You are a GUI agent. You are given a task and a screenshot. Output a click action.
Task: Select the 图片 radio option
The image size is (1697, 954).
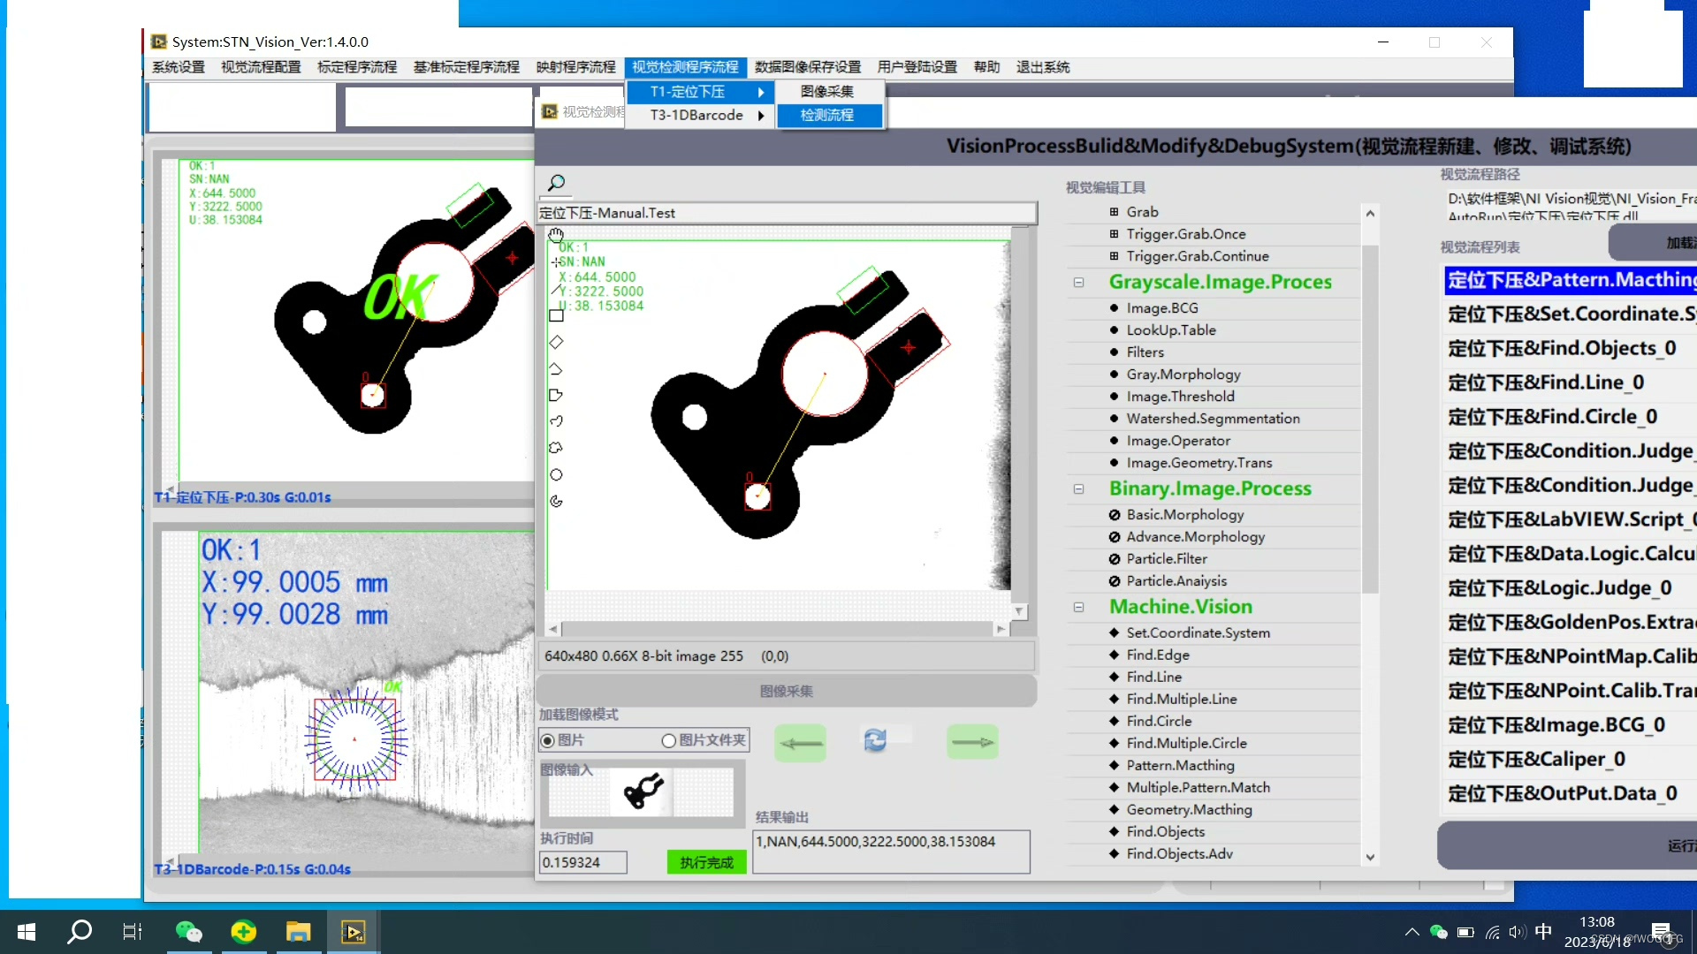pos(548,741)
